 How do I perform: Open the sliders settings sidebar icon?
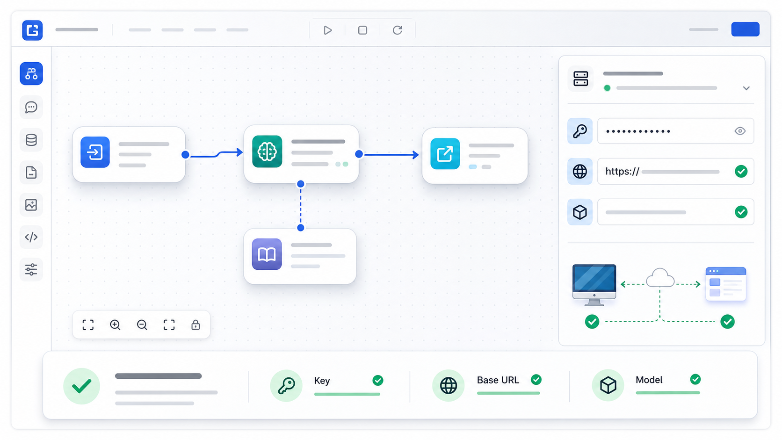coord(31,269)
